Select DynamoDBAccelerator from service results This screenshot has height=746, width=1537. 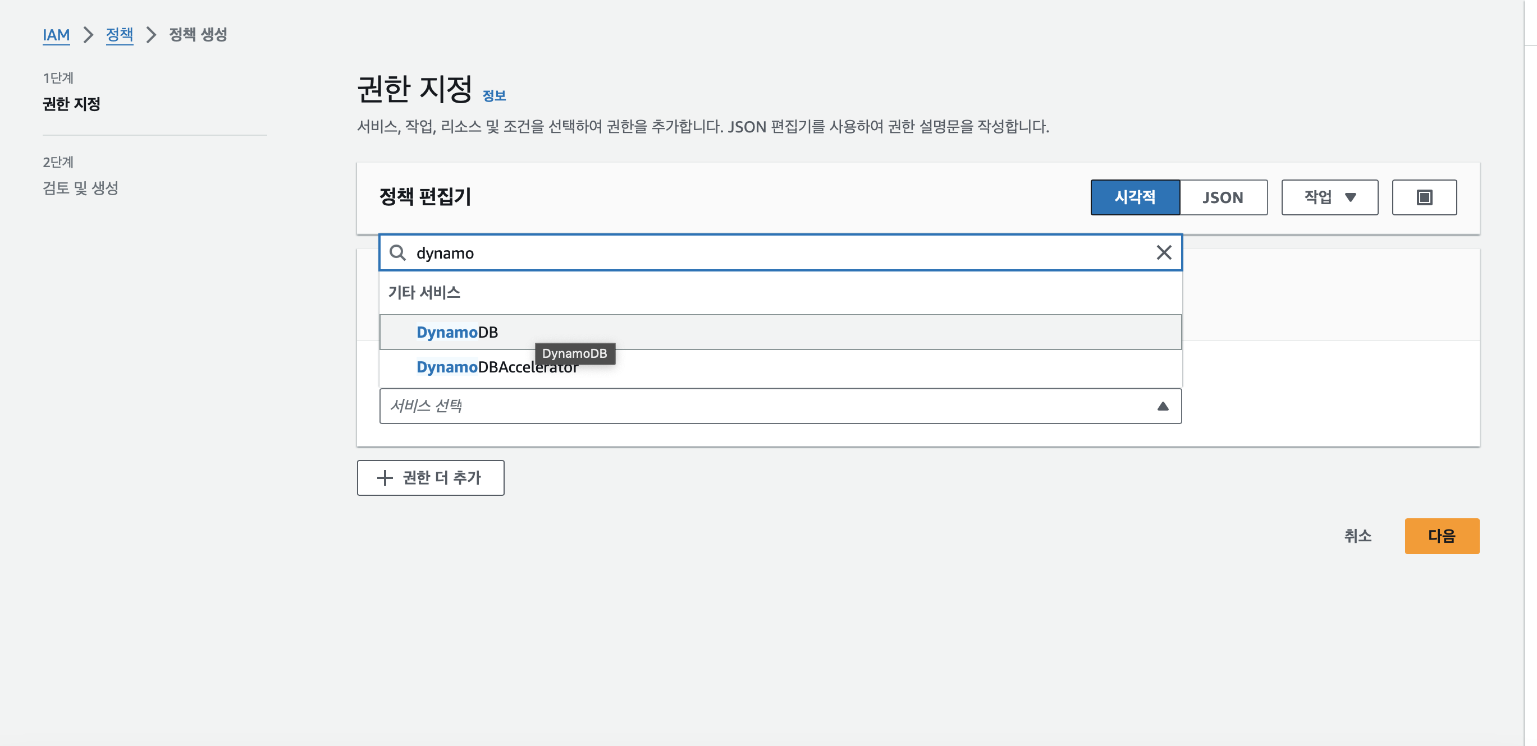780,367
